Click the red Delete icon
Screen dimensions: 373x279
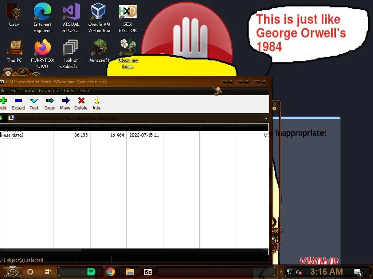point(81,104)
